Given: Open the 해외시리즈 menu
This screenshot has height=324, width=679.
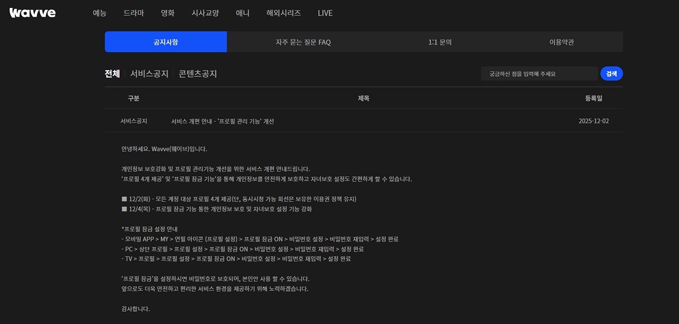Looking at the screenshot, I should 283,12.
